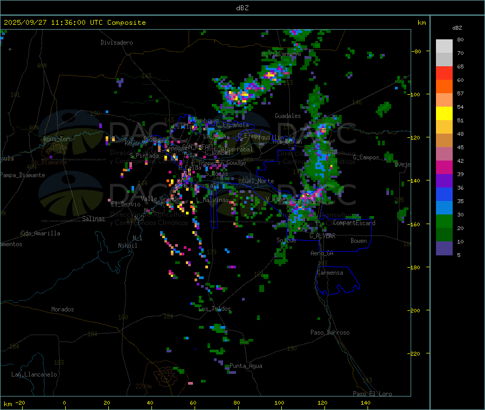Click the purple 39 dBZ legend swatch
Viewport: 485px width, 410px height.
click(x=444, y=181)
